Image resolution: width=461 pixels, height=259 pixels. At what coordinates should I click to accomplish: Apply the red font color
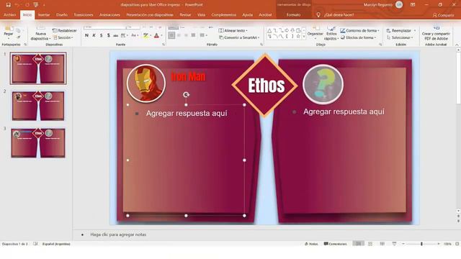[156, 35]
